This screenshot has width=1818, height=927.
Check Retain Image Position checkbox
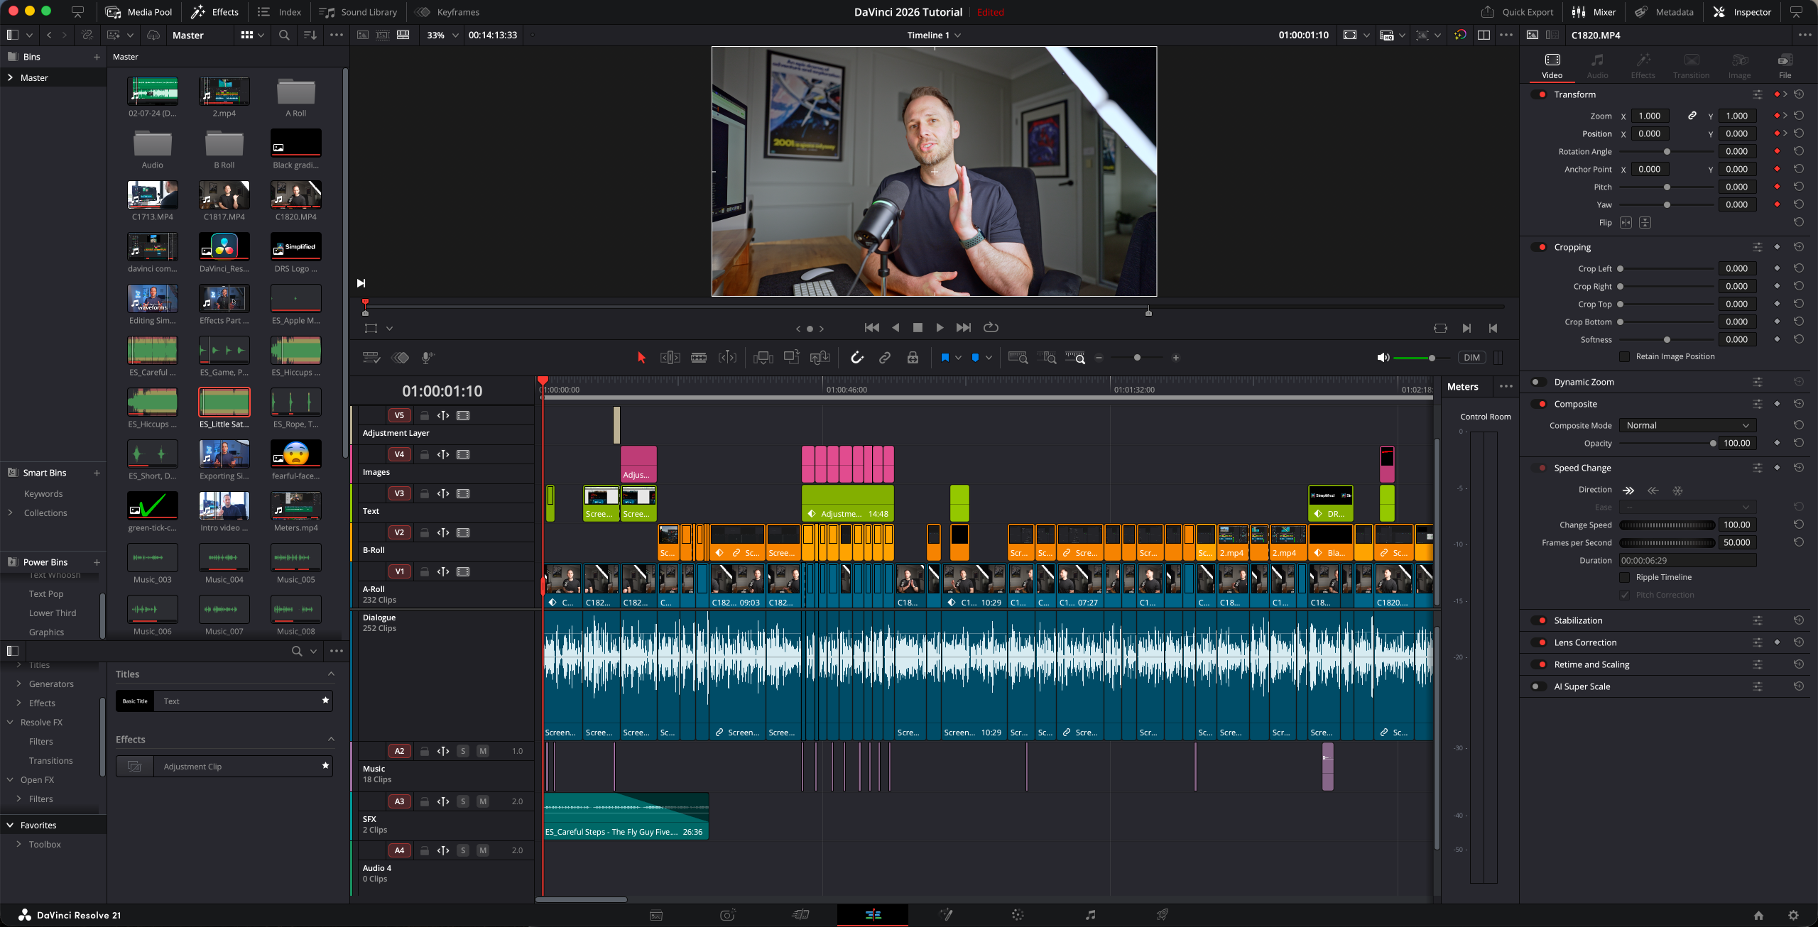pyautogui.click(x=1624, y=356)
